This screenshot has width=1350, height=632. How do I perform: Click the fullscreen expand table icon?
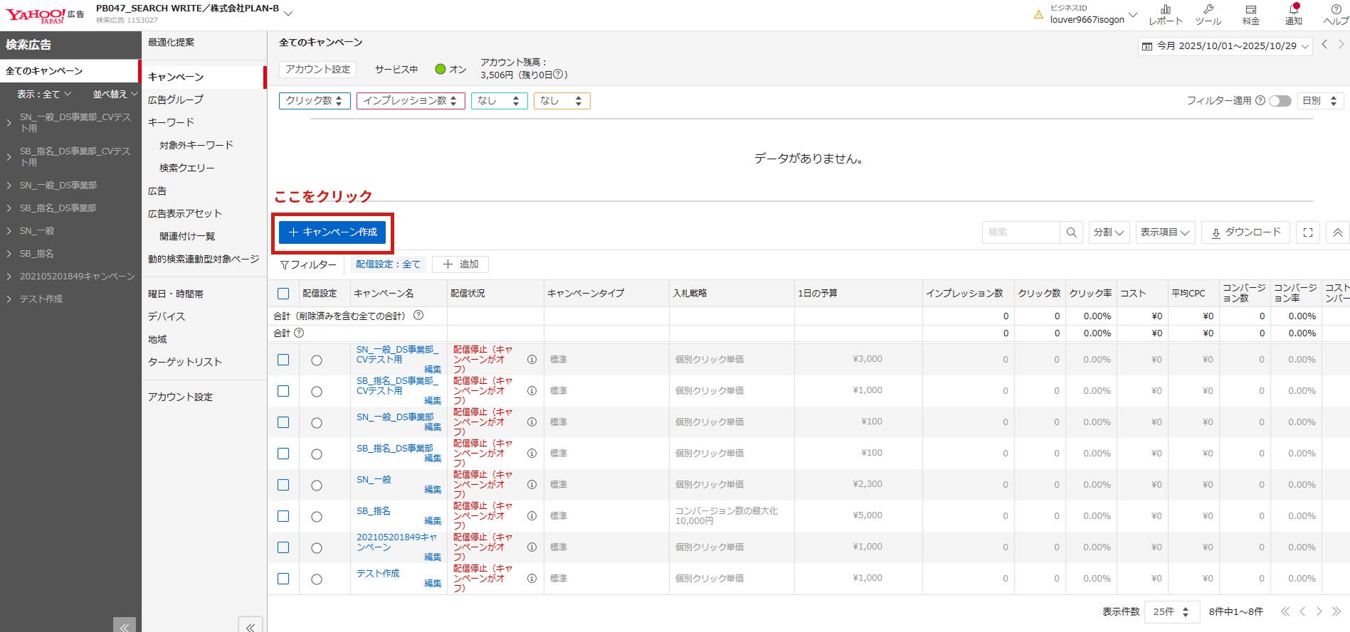pos(1307,232)
